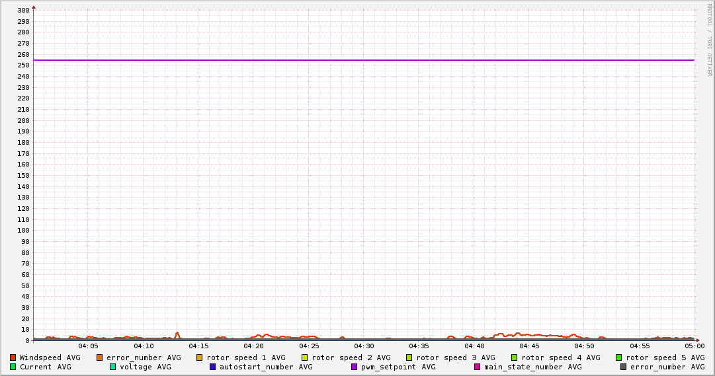Viewport: 715px width, 376px height.
Task: Click the 200 value on the y-axis
Action: (24, 121)
